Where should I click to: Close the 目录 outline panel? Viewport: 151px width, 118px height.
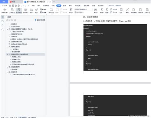pyautogui.click(x=44, y=17)
